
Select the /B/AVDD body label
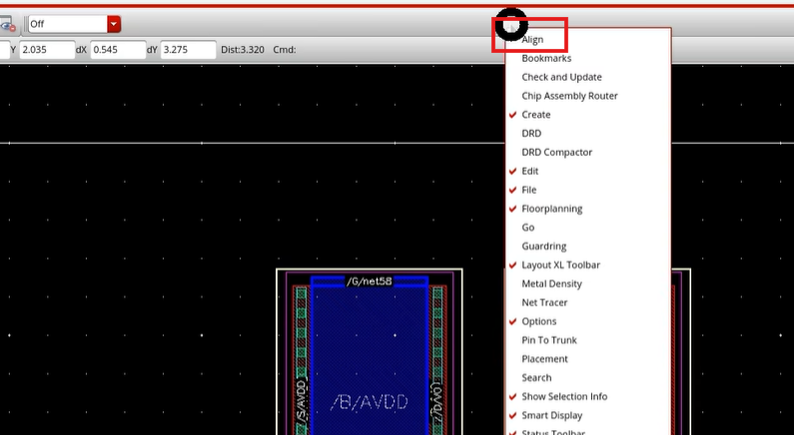[x=370, y=403]
